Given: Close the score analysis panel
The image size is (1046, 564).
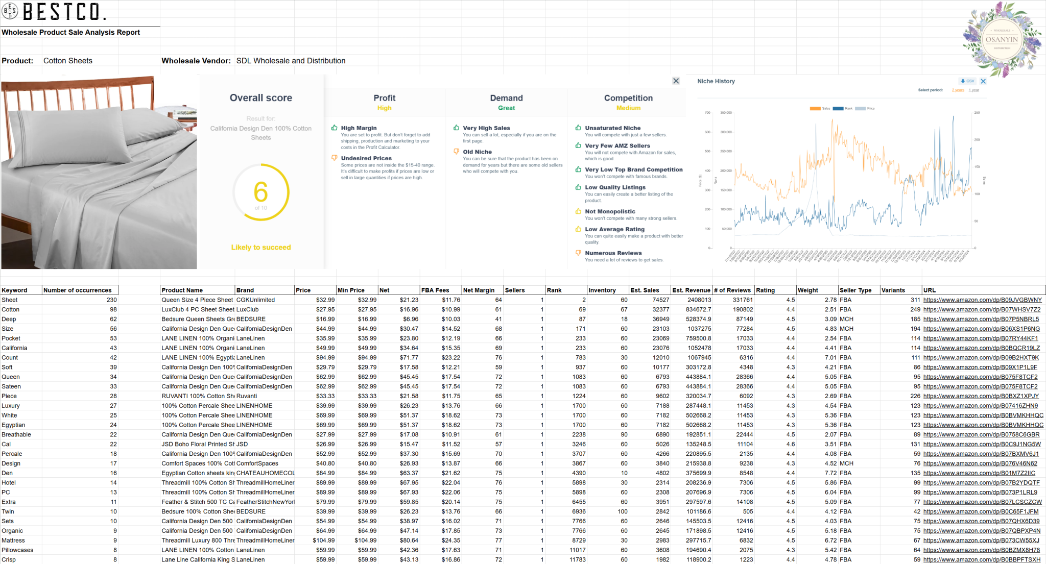Looking at the screenshot, I should point(676,81).
